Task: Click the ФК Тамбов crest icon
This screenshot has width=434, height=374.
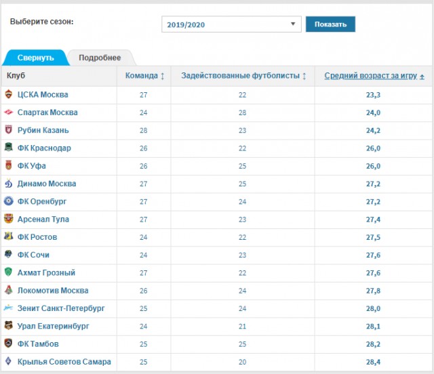Action: (x=9, y=344)
